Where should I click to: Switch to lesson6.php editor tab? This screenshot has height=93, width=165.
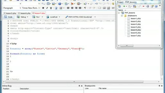(25, 13)
